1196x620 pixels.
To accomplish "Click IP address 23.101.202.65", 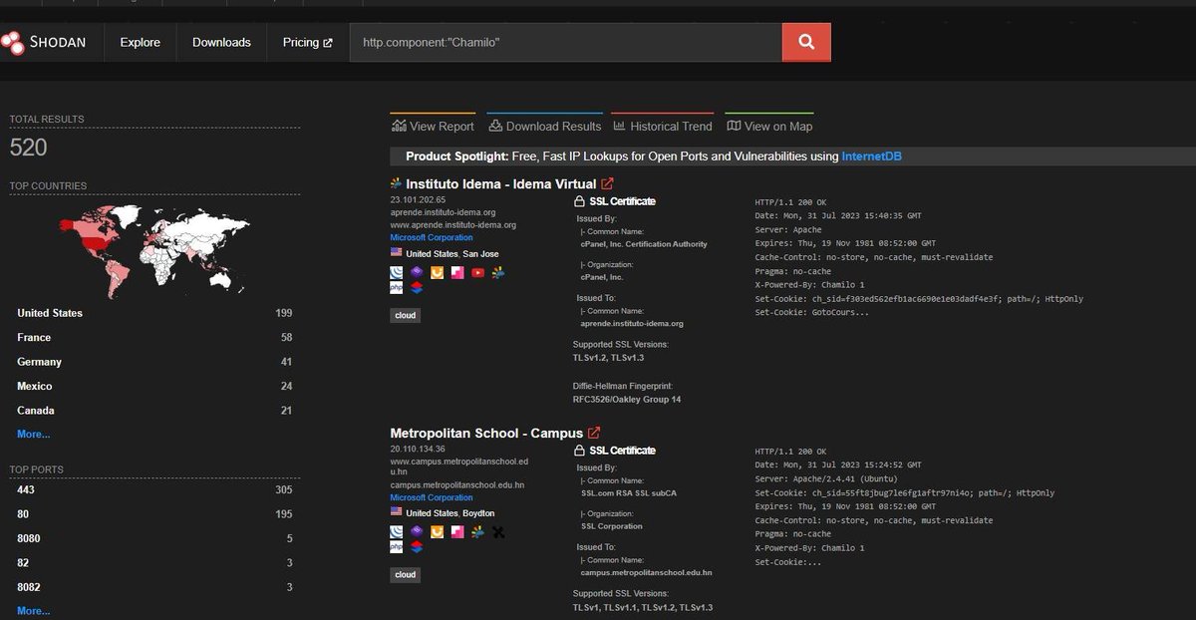I will coord(418,199).
